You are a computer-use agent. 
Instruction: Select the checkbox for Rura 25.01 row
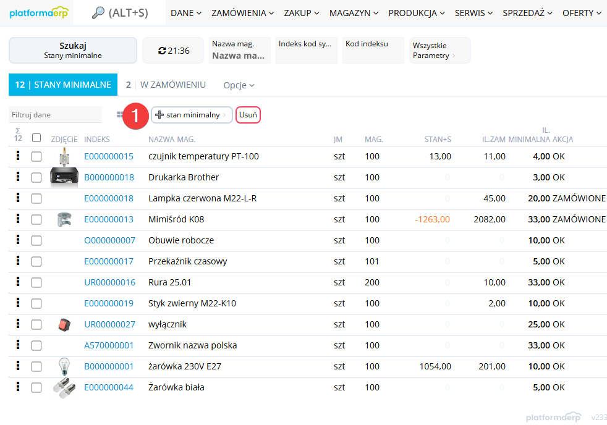tap(36, 282)
